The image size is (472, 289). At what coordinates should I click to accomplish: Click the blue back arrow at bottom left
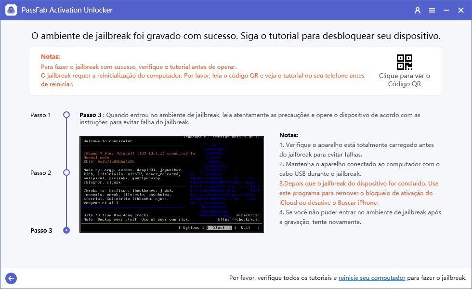click(x=11, y=278)
